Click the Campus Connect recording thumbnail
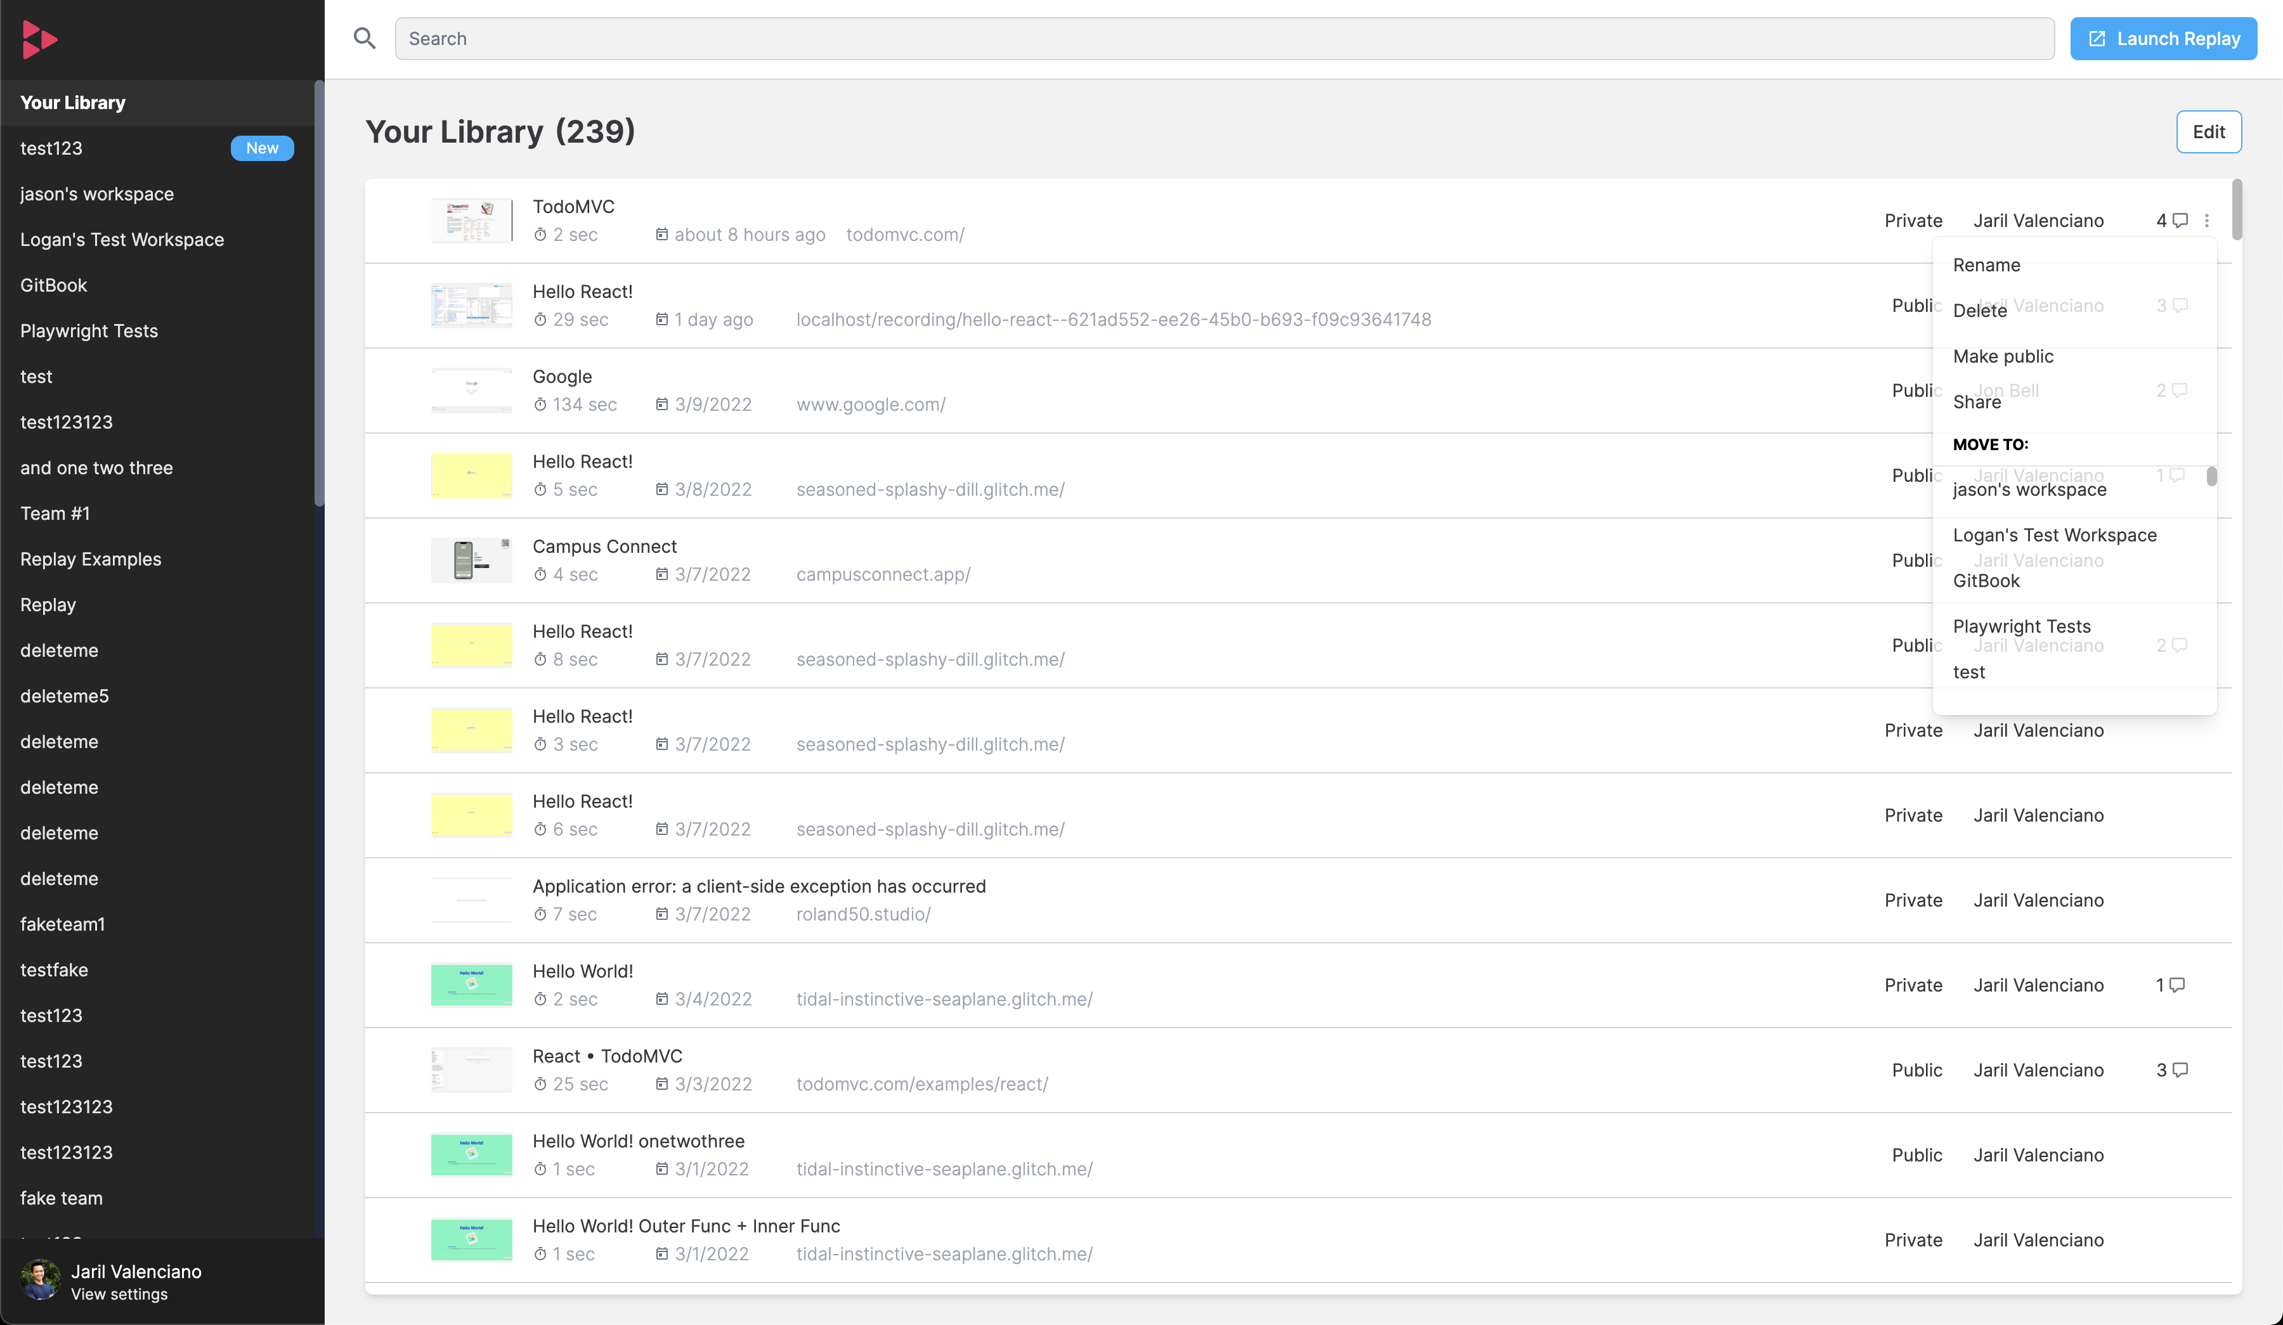 coord(471,560)
